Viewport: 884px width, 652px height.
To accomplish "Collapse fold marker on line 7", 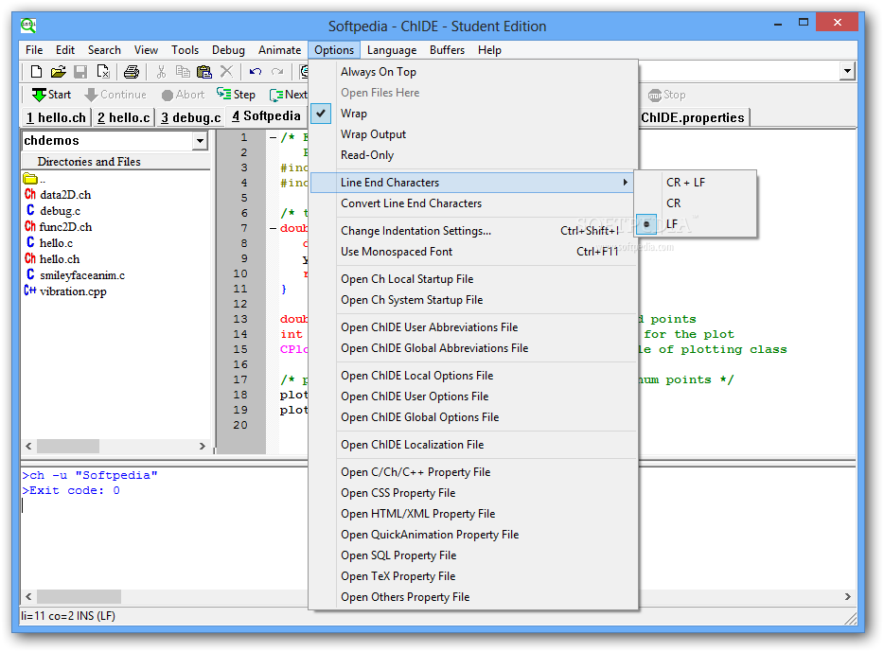I will click(x=273, y=228).
